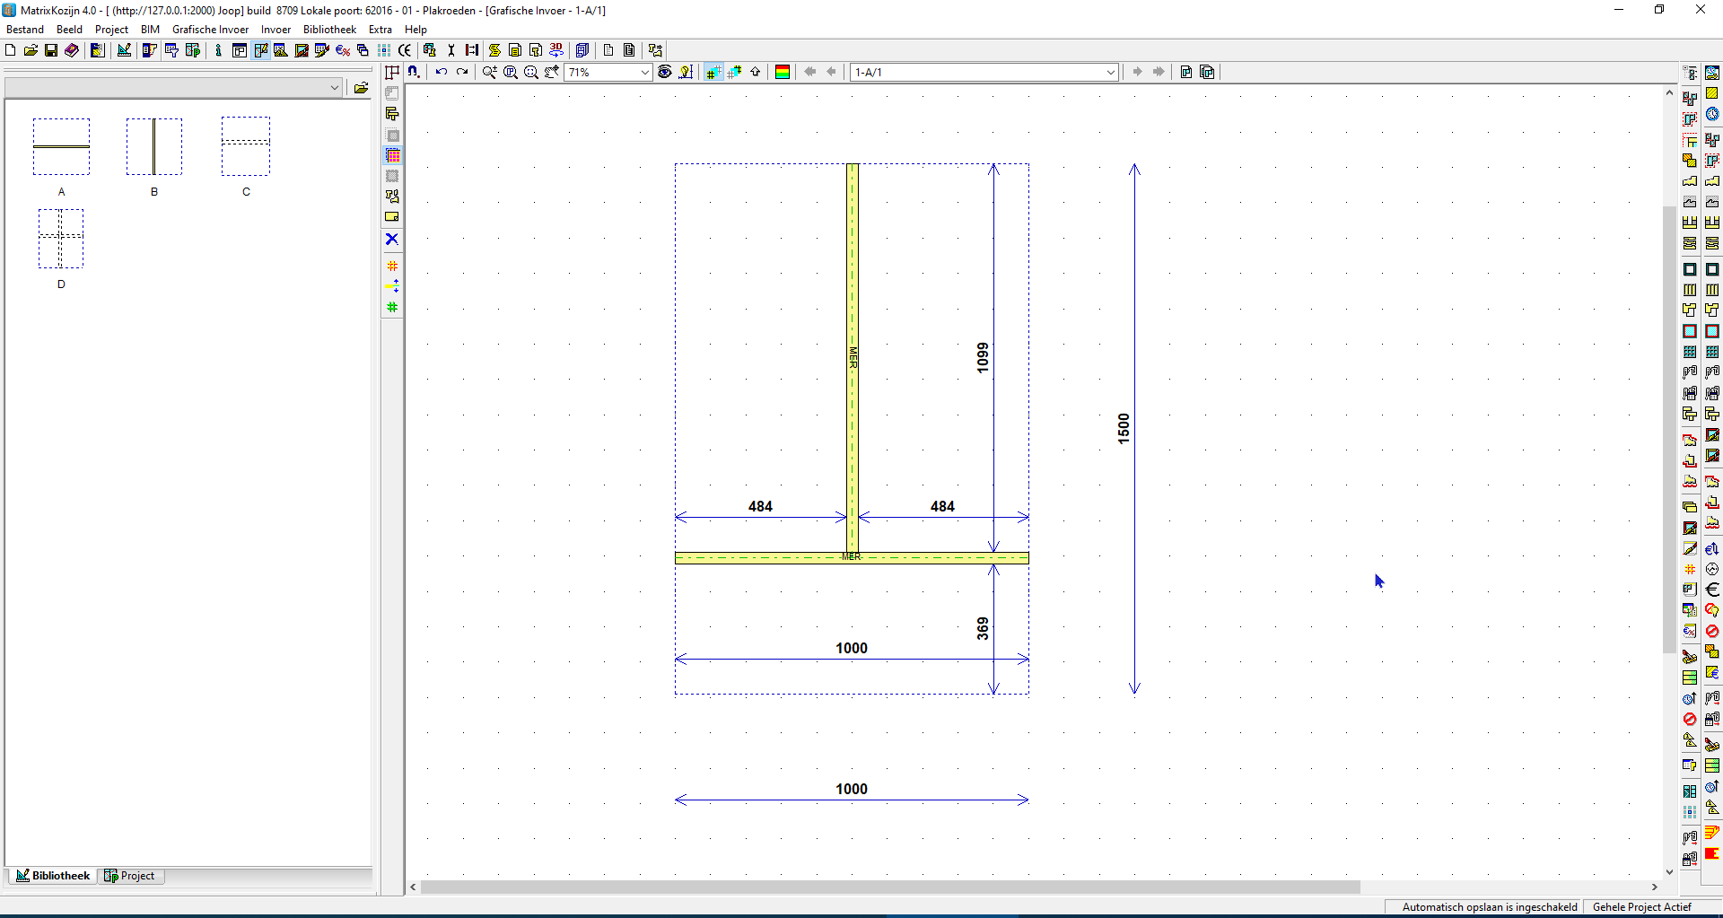Toggle the eye visibility icon near zoom field
Image resolution: width=1723 pixels, height=918 pixels.
click(664, 73)
